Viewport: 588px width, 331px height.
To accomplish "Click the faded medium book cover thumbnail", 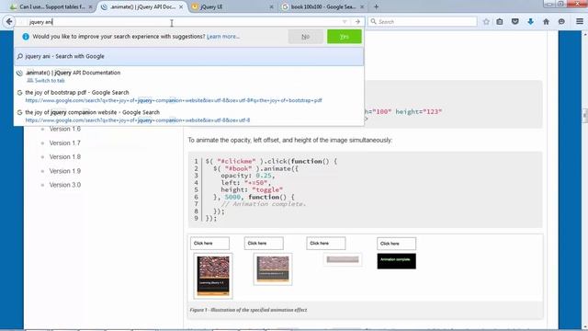I will (x=273, y=269).
